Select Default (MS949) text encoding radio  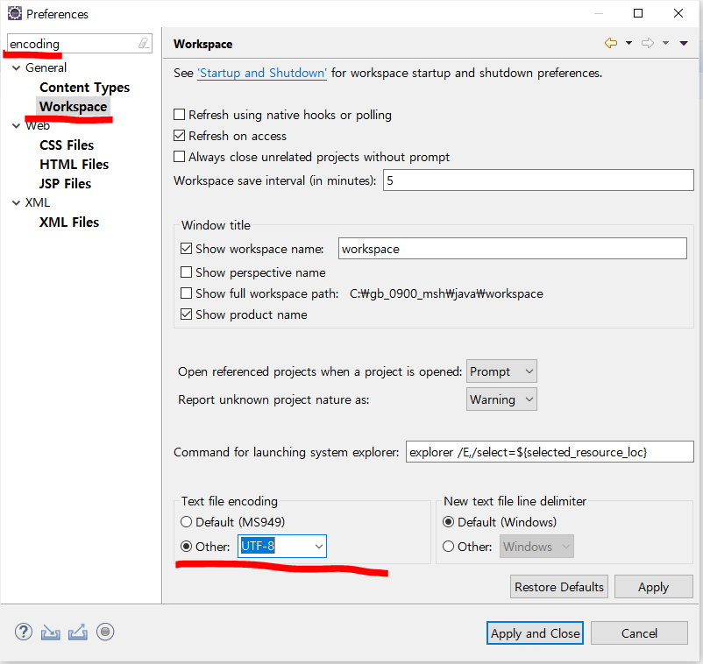tap(186, 522)
